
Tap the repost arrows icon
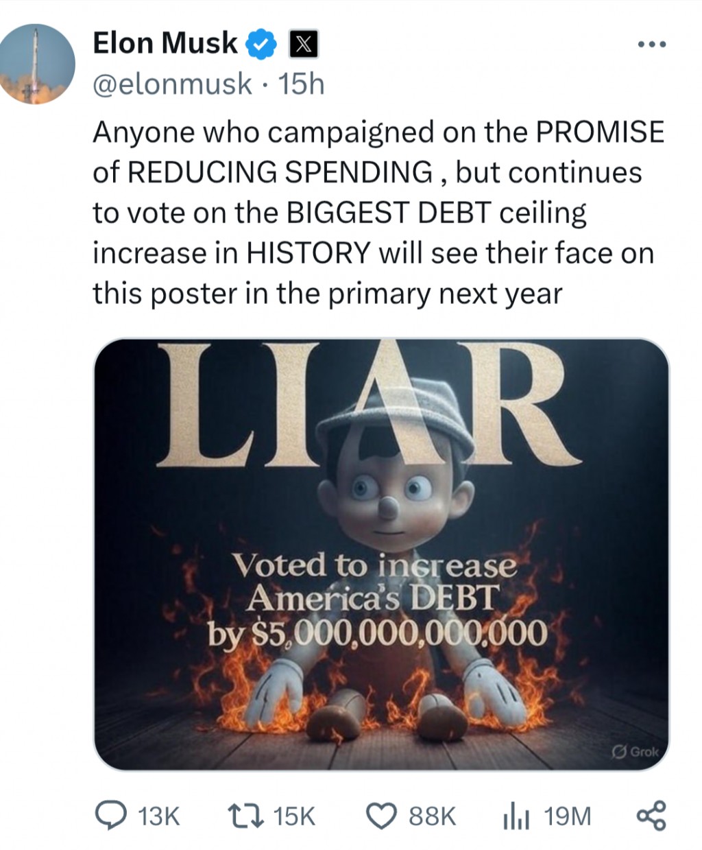point(245,816)
